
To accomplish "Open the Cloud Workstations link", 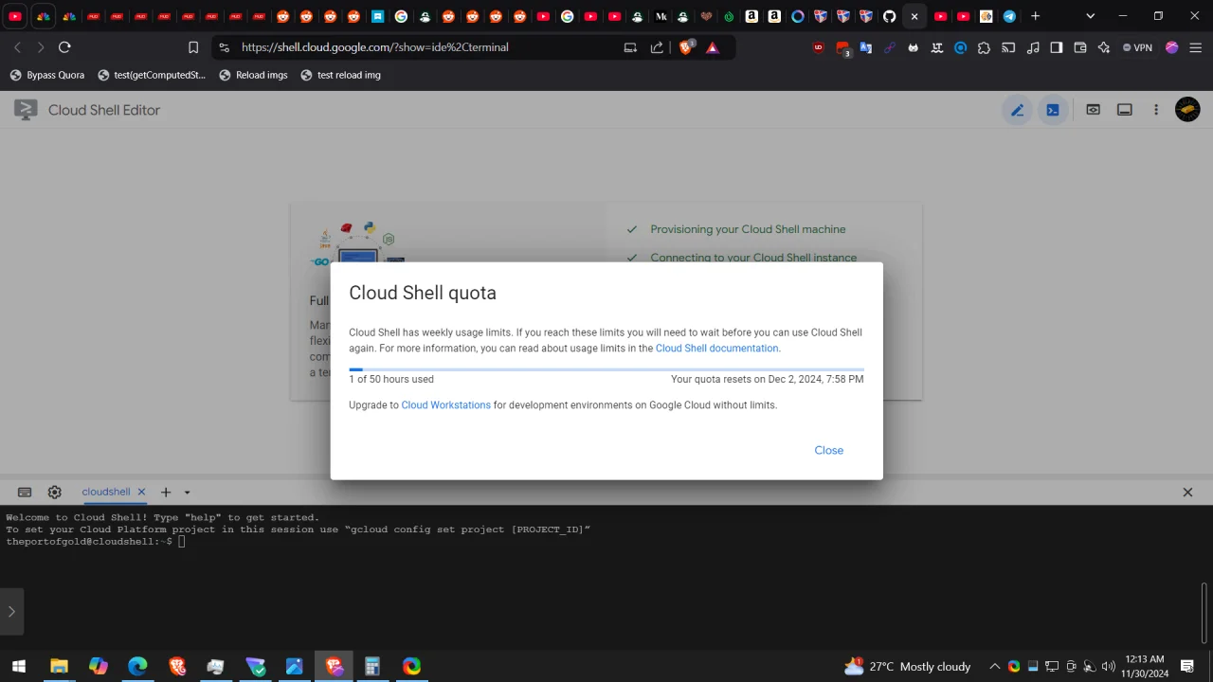I will point(445,405).
